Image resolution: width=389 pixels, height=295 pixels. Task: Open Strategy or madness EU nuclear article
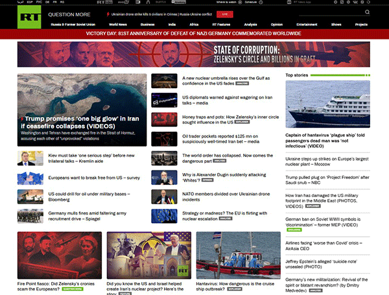point(224,216)
